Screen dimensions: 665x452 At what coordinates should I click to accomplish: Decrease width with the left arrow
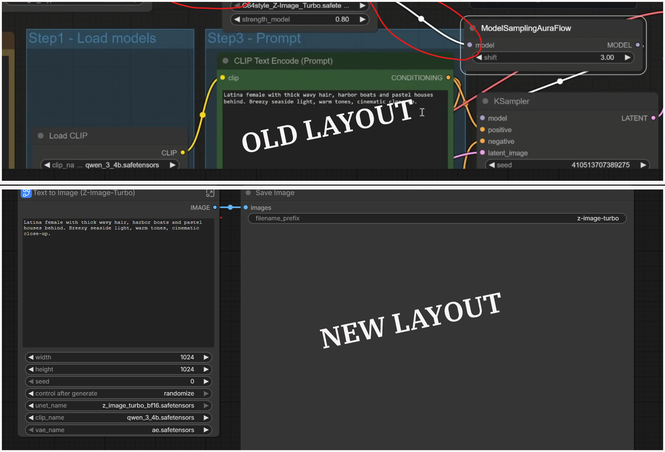click(31, 357)
